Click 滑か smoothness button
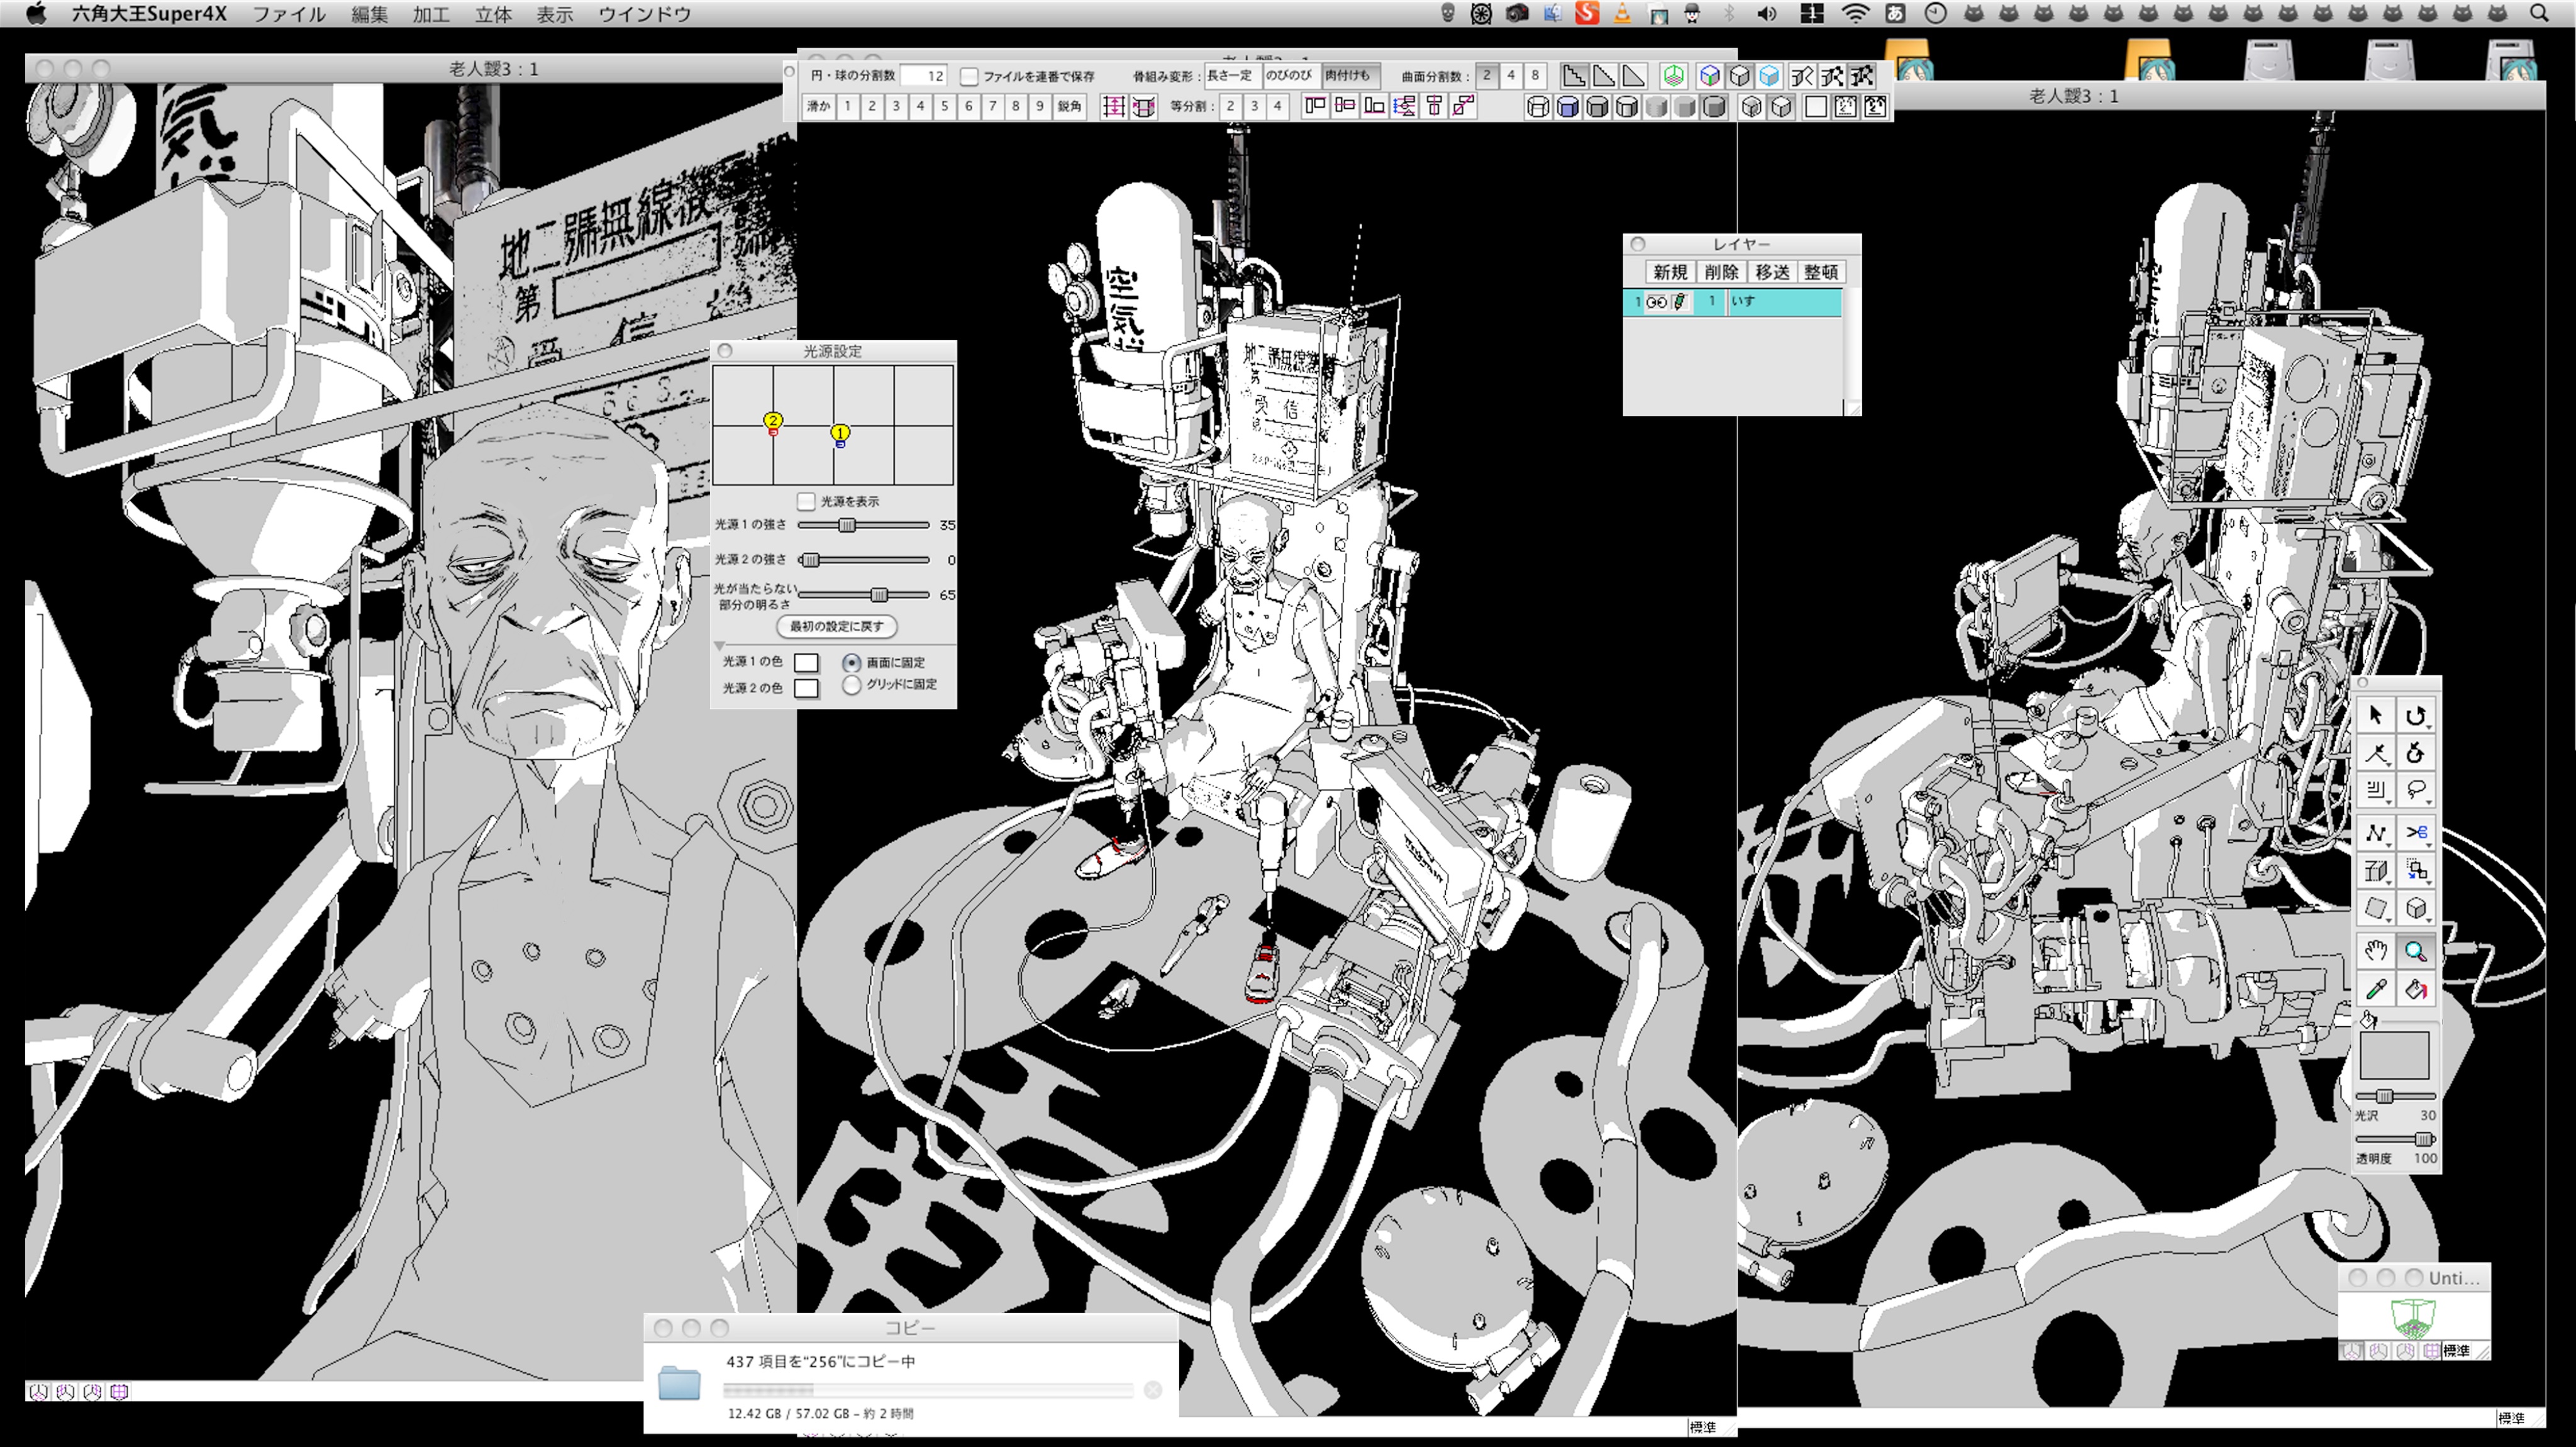 (819, 106)
